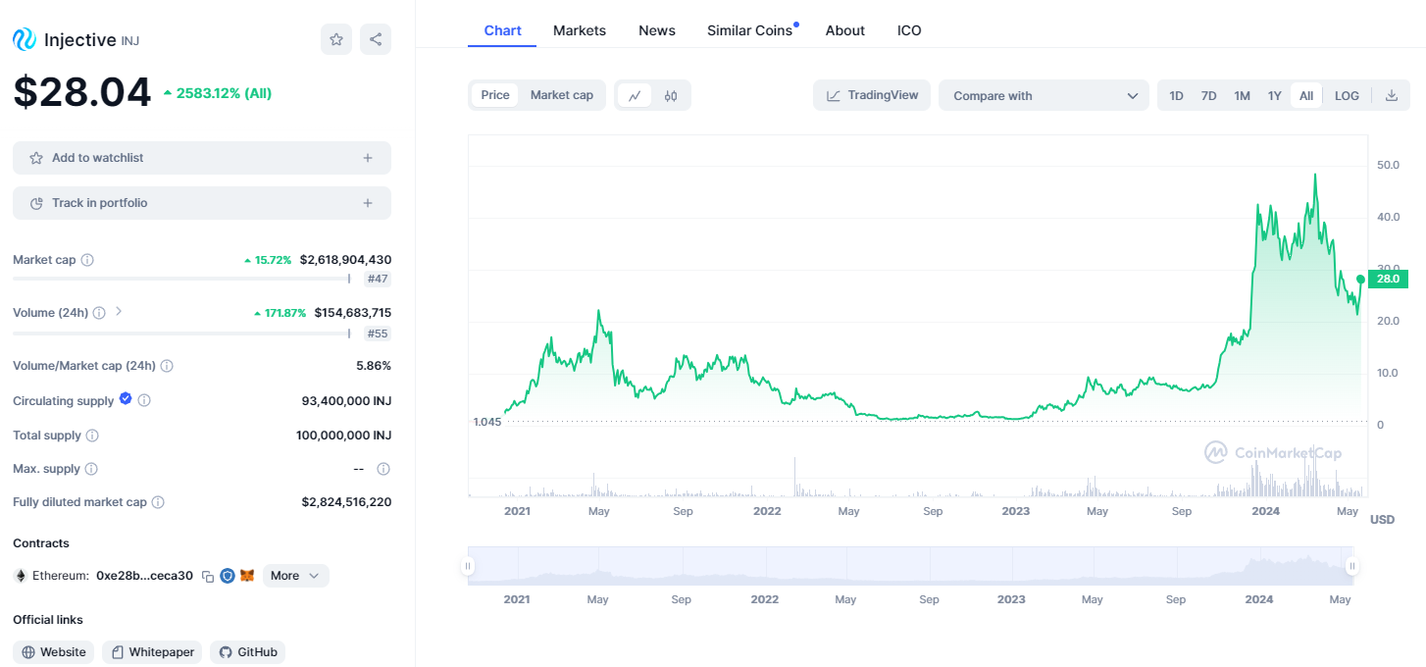
Task: Select the line chart view icon
Action: click(x=635, y=95)
